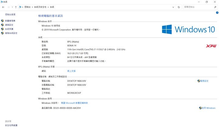This screenshot has width=219, height=130.
Task: Select the model text XENIA 14
Action: point(72,46)
